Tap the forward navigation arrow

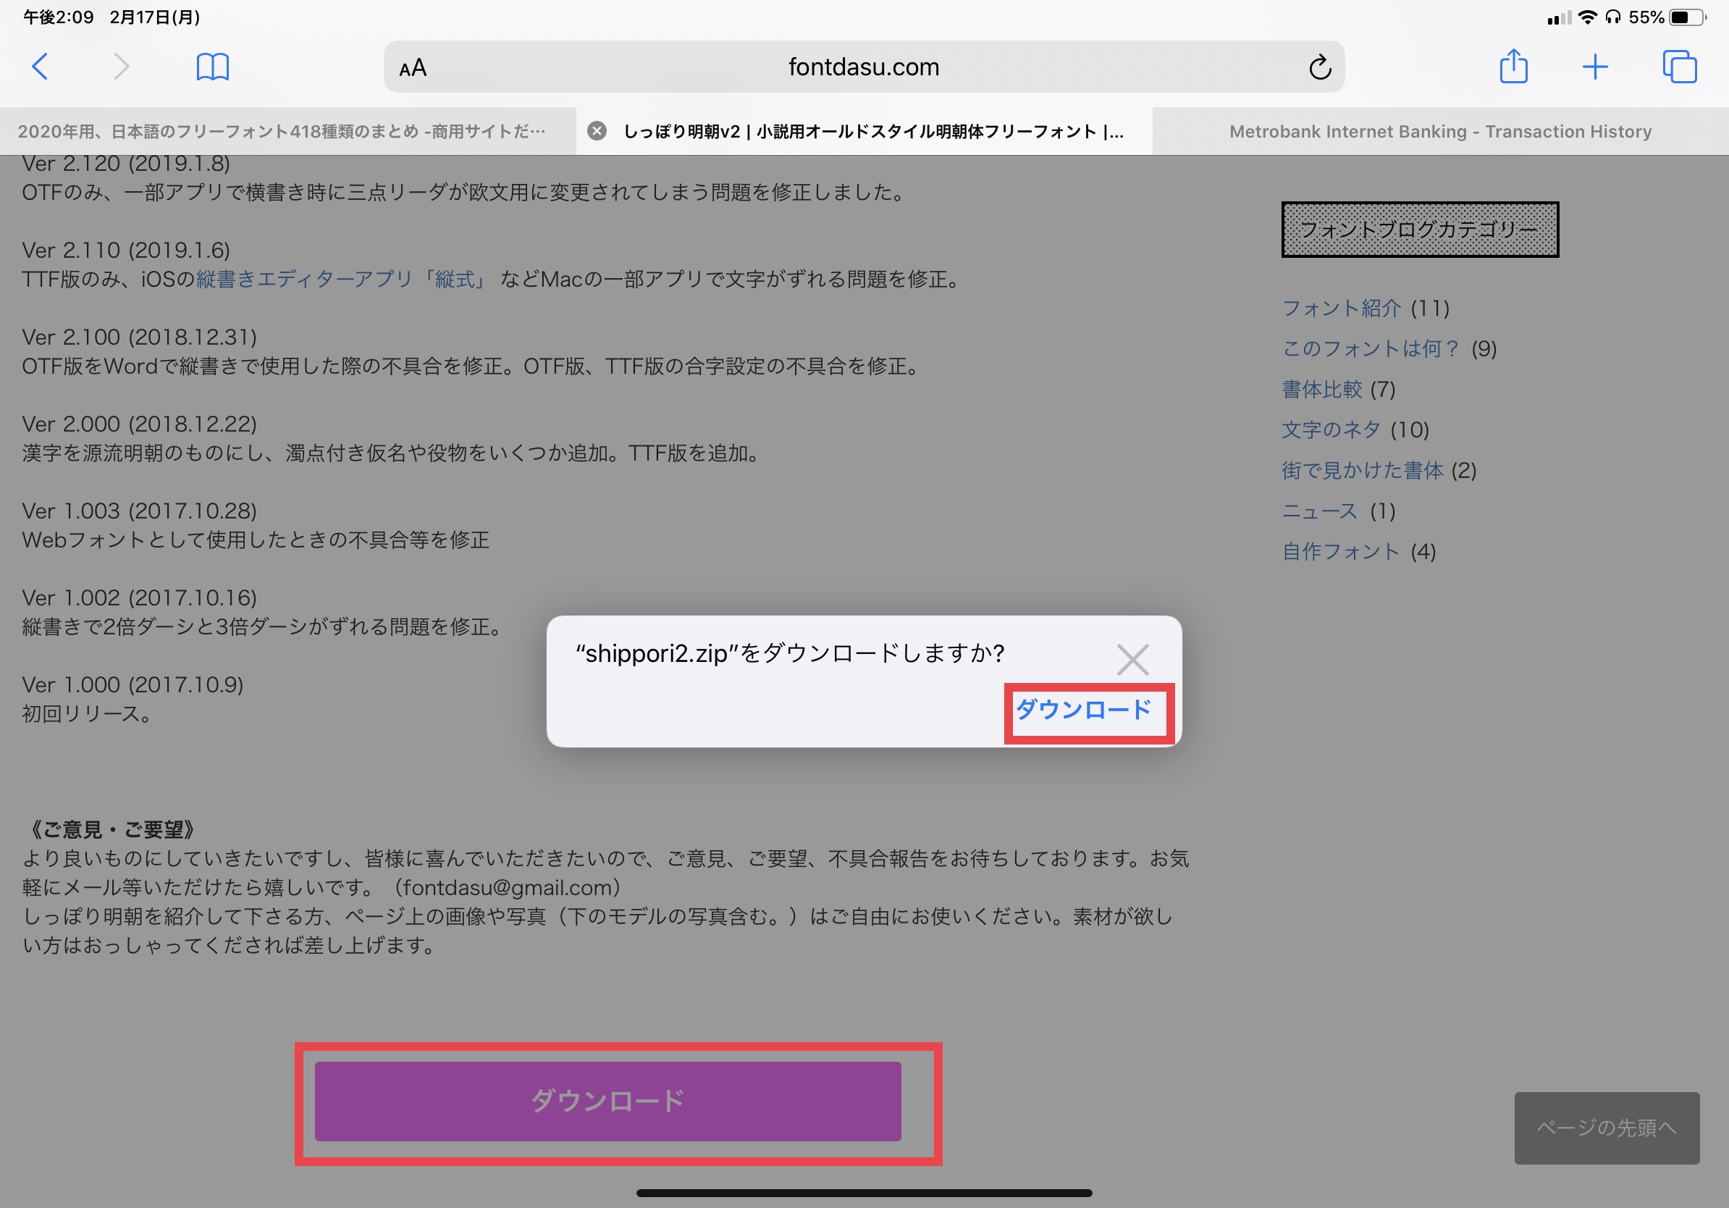121,67
